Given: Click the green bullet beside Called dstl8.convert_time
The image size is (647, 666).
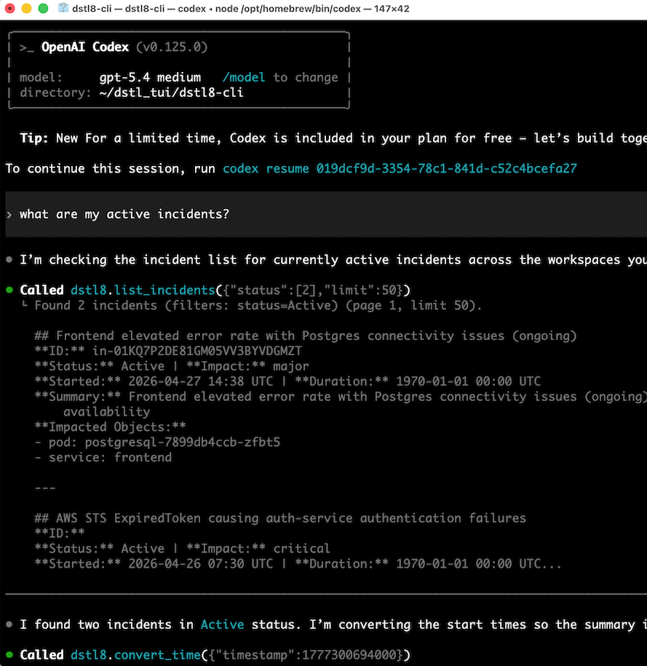Looking at the screenshot, I should [9, 654].
